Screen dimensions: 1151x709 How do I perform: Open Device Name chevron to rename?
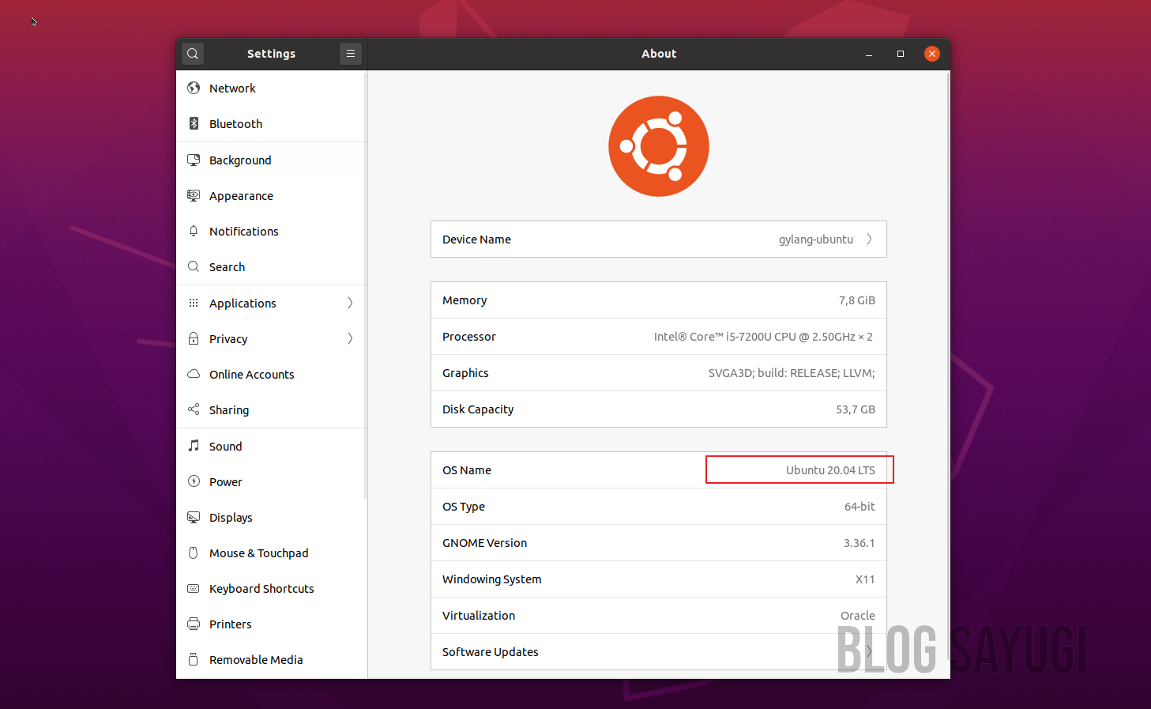click(869, 239)
